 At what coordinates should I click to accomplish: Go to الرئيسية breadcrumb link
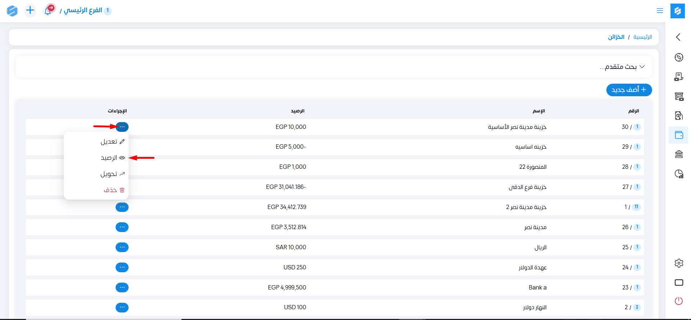tap(642, 37)
